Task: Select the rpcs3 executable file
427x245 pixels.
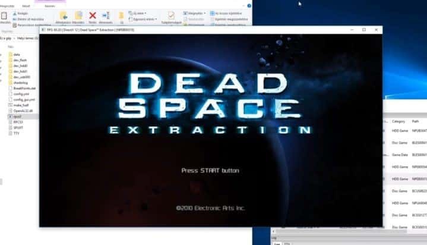Action: tap(17, 117)
